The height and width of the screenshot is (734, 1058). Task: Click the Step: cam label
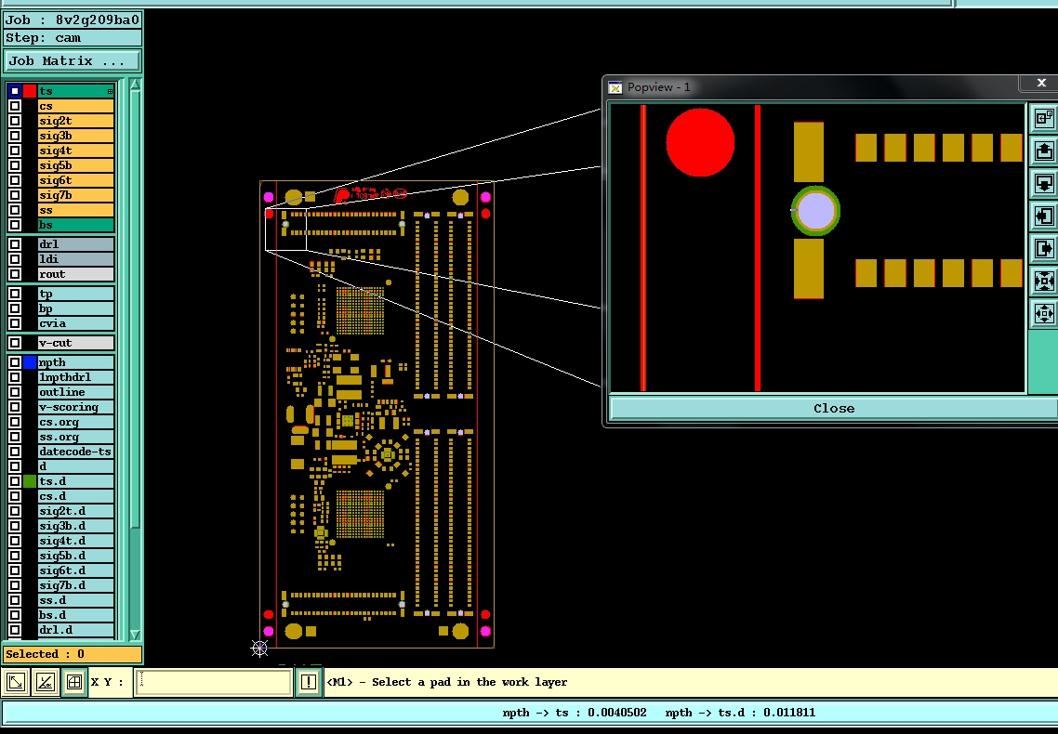point(73,38)
